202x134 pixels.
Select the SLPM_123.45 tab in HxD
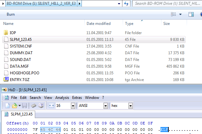click(x=18, y=114)
